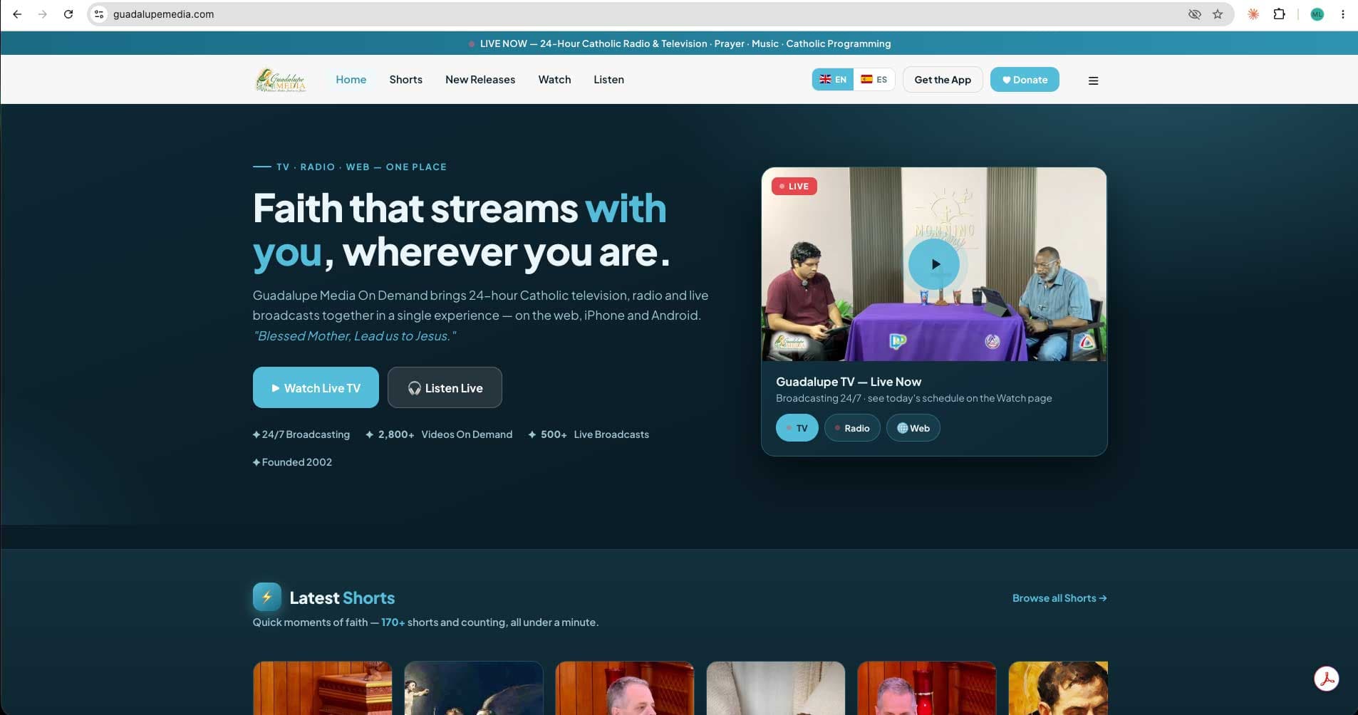Click the '500+ Live Broadcasts' stat
The width and height of the screenshot is (1358, 715).
[x=589, y=434]
